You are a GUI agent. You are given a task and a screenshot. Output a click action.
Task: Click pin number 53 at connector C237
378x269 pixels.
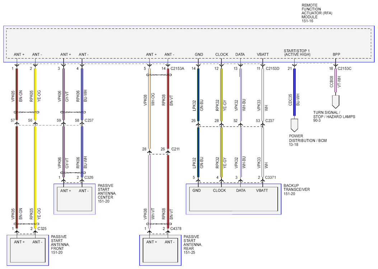258,120
